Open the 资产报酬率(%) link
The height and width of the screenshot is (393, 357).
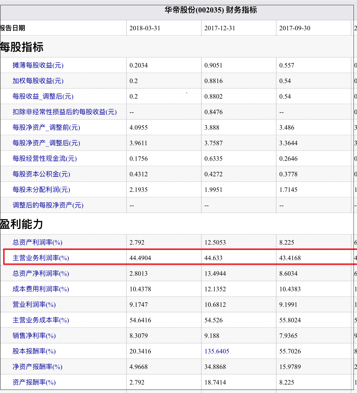click(34, 382)
